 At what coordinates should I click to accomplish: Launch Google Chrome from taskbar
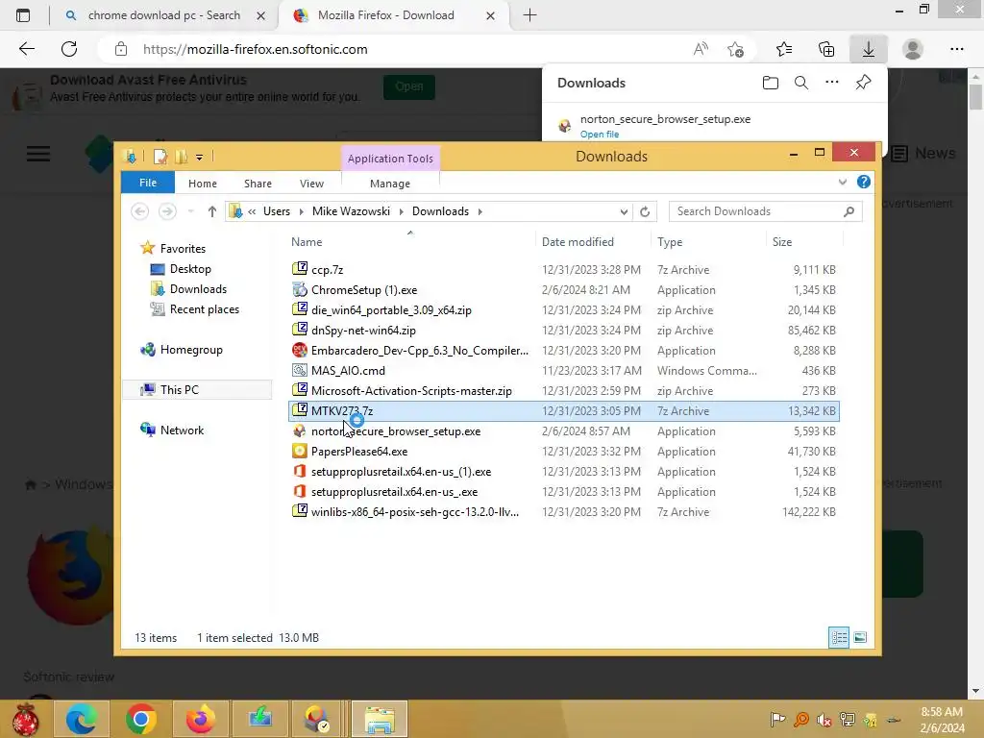click(x=141, y=719)
